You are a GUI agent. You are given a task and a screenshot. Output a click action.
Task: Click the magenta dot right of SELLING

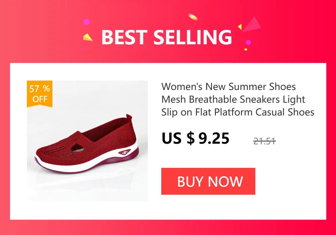[248, 42]
